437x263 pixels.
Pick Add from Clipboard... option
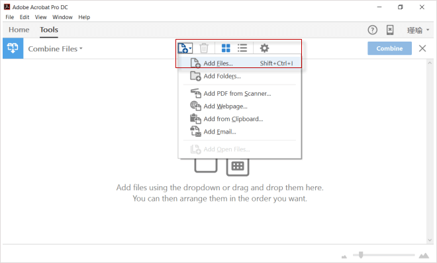240,119
